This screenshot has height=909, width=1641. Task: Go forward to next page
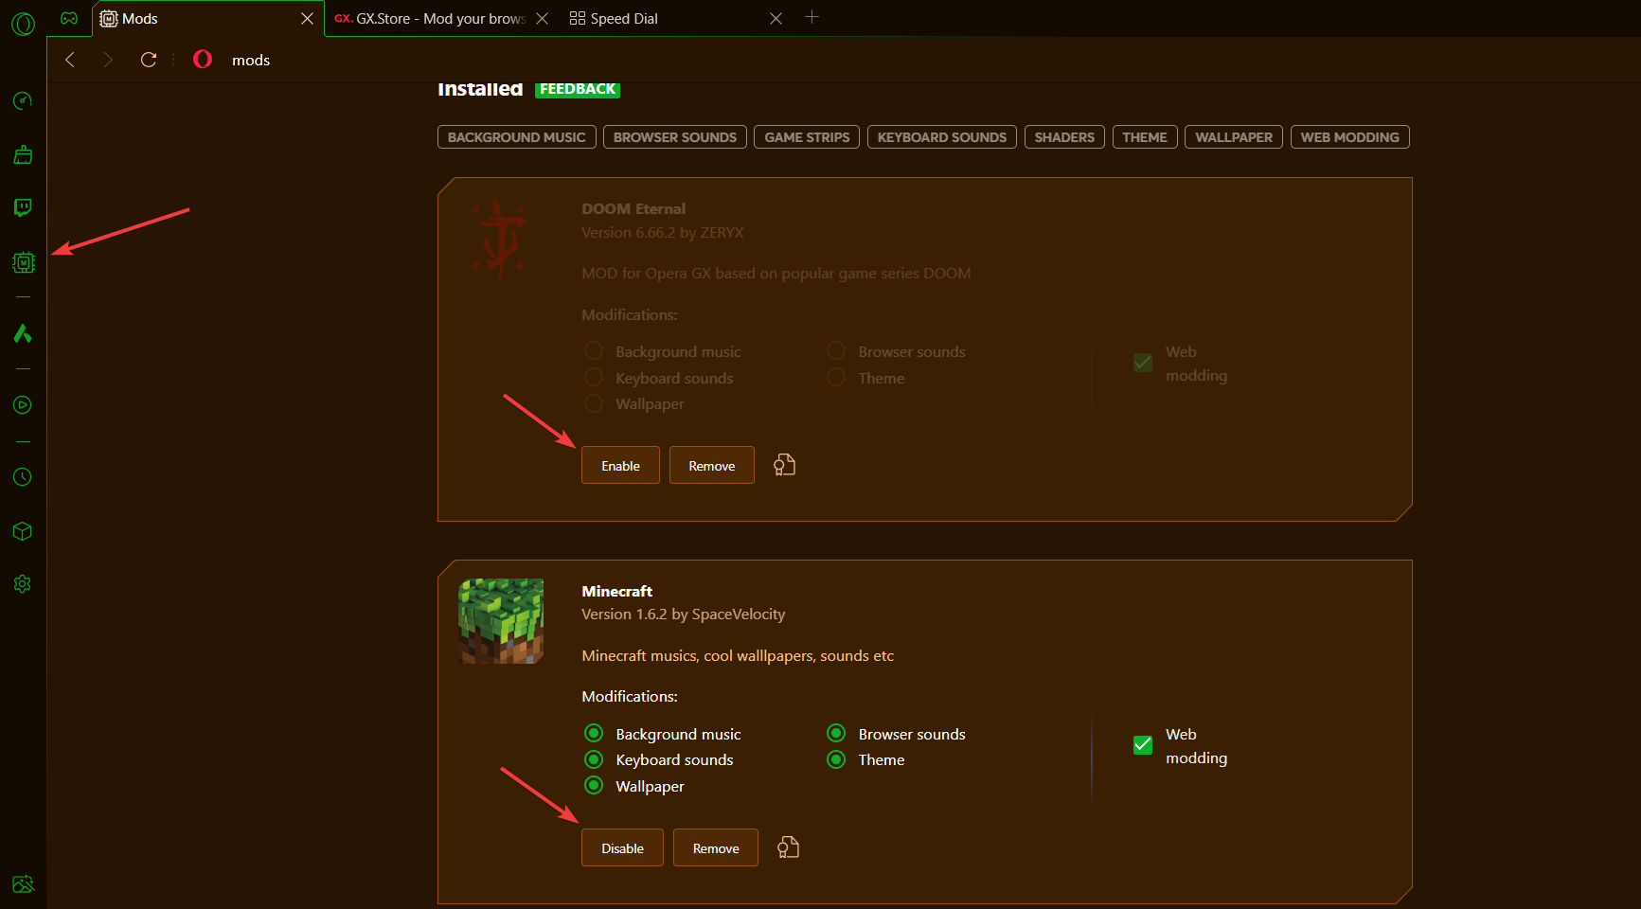click(108, 60)
